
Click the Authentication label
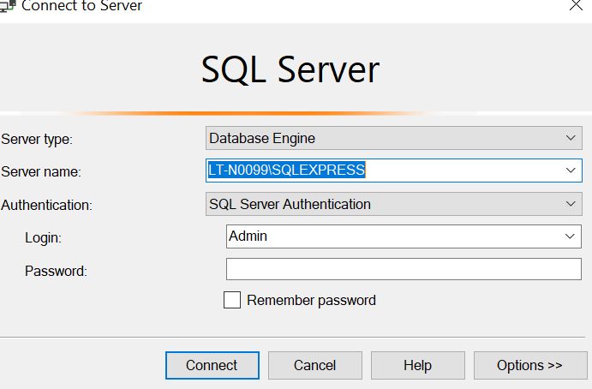coord(46,205)
